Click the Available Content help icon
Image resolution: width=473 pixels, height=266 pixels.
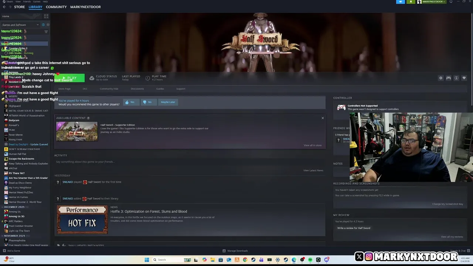tap(88, 118)
